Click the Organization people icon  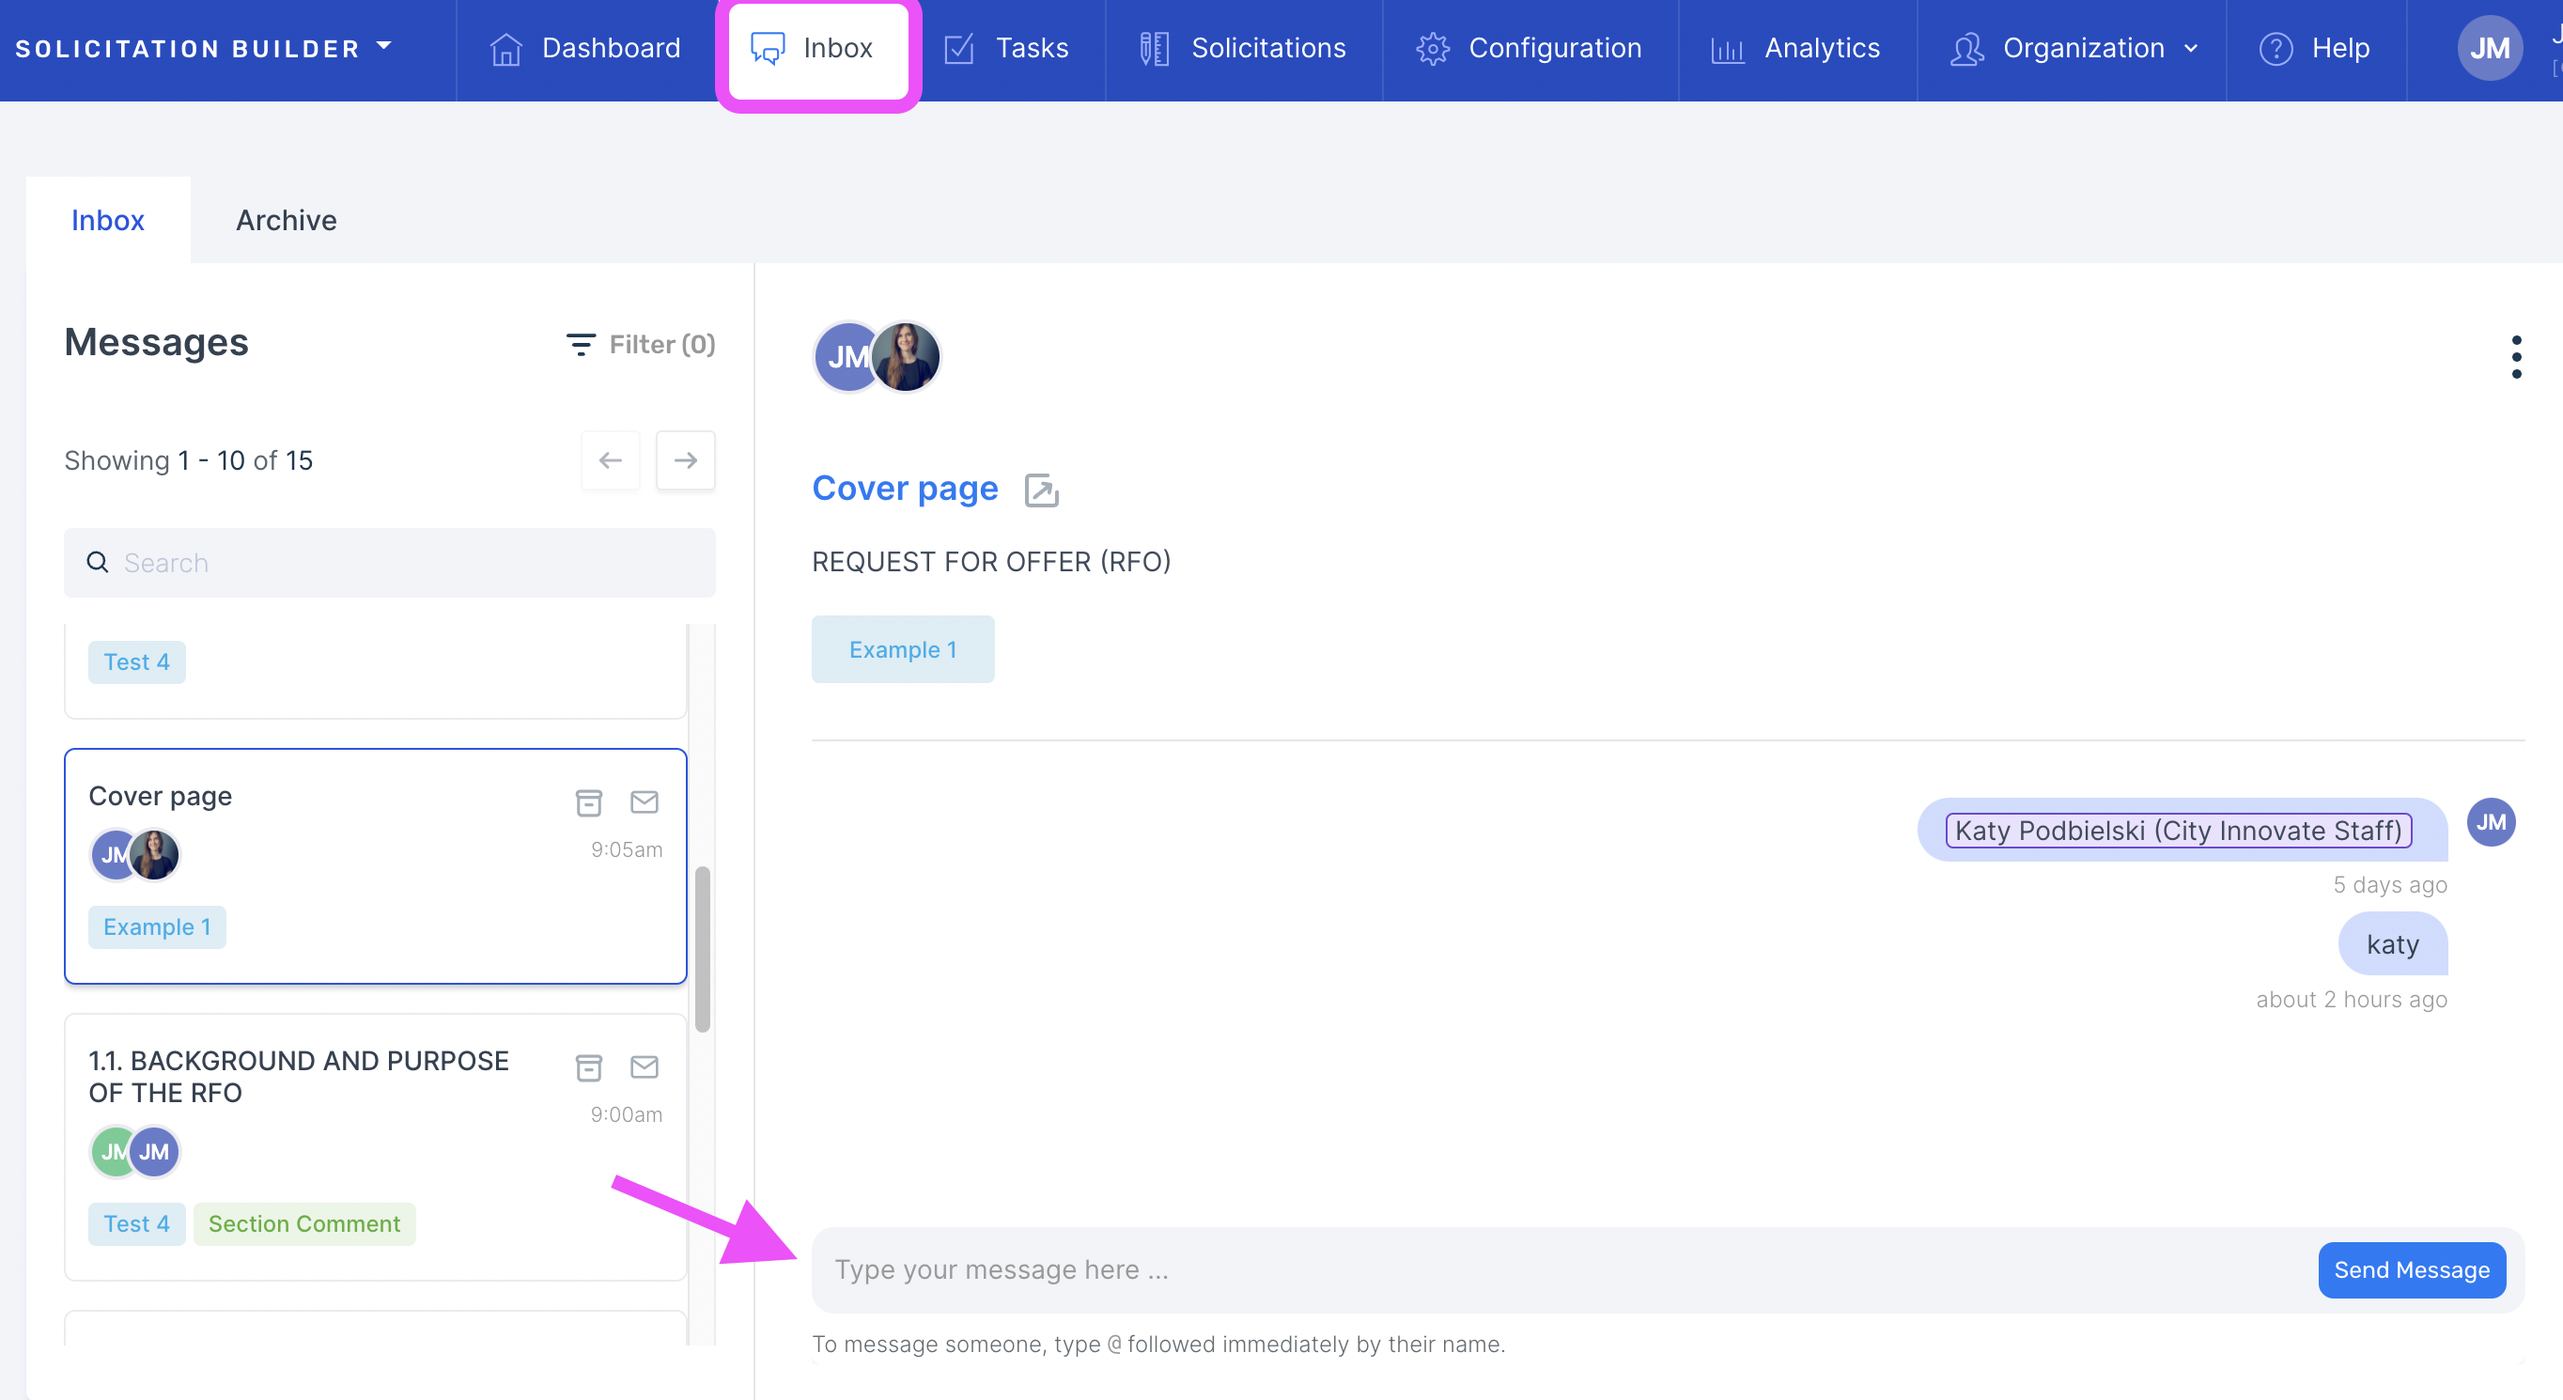(1967, 48)
